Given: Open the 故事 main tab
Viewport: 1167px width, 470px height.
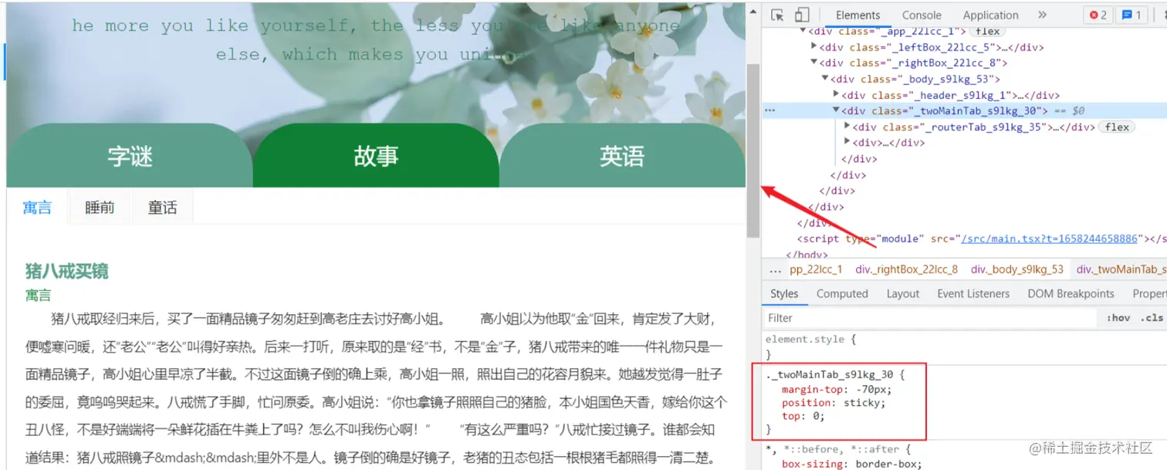Looking at the screenshot, I should coord(376,156).
